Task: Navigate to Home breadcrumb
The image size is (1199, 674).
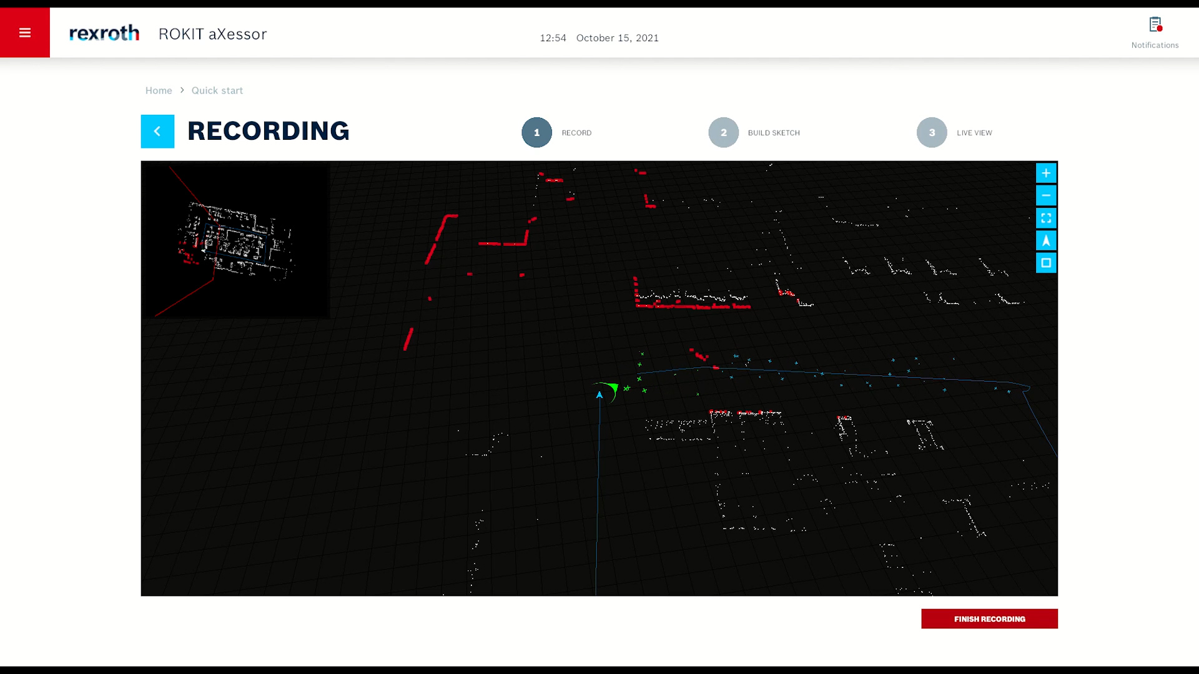Action: pyautogui.click(x=159, y=90)
